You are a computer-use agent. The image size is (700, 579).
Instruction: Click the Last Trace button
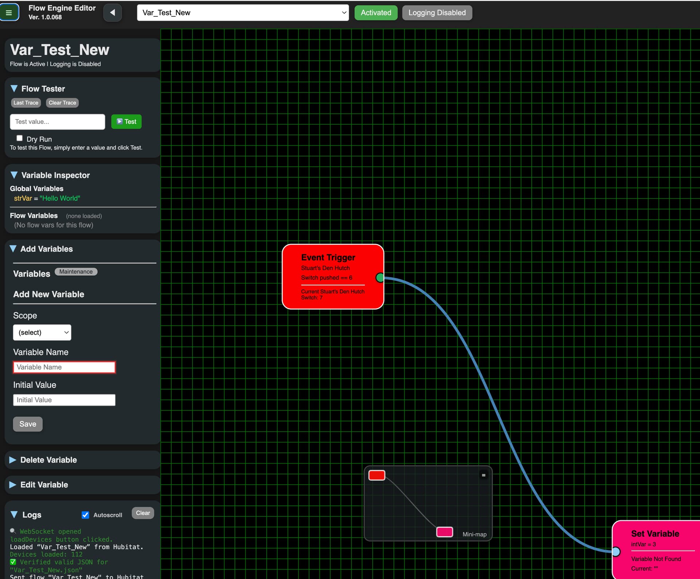click(26, 103)
